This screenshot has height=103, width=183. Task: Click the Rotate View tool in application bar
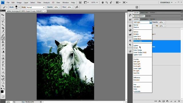pyautogui.click(x=111, y=3)
